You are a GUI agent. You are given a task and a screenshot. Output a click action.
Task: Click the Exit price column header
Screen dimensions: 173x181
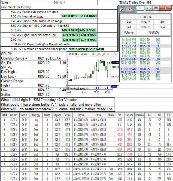point(67,115)
